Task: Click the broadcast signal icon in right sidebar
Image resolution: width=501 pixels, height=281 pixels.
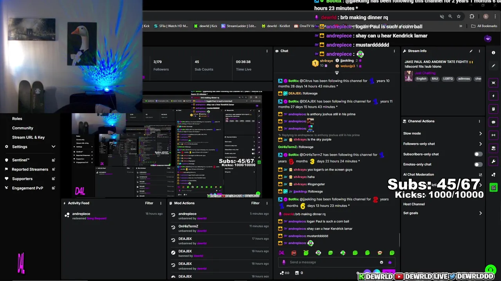Action: tap(493, 135)
